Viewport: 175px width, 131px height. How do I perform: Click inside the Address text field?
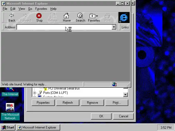64,27
